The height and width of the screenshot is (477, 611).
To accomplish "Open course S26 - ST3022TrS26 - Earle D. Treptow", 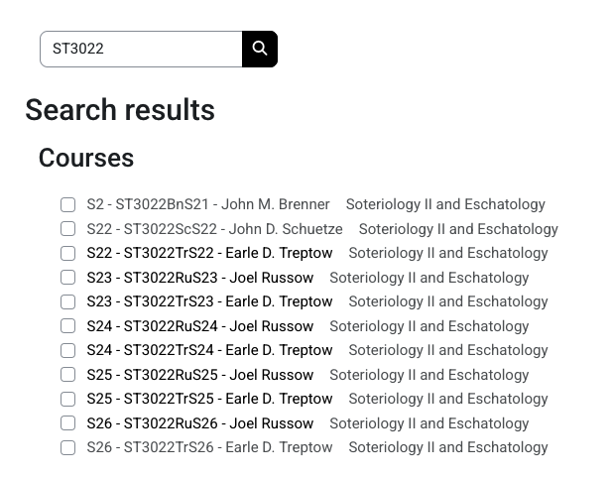I will (209, 448).
